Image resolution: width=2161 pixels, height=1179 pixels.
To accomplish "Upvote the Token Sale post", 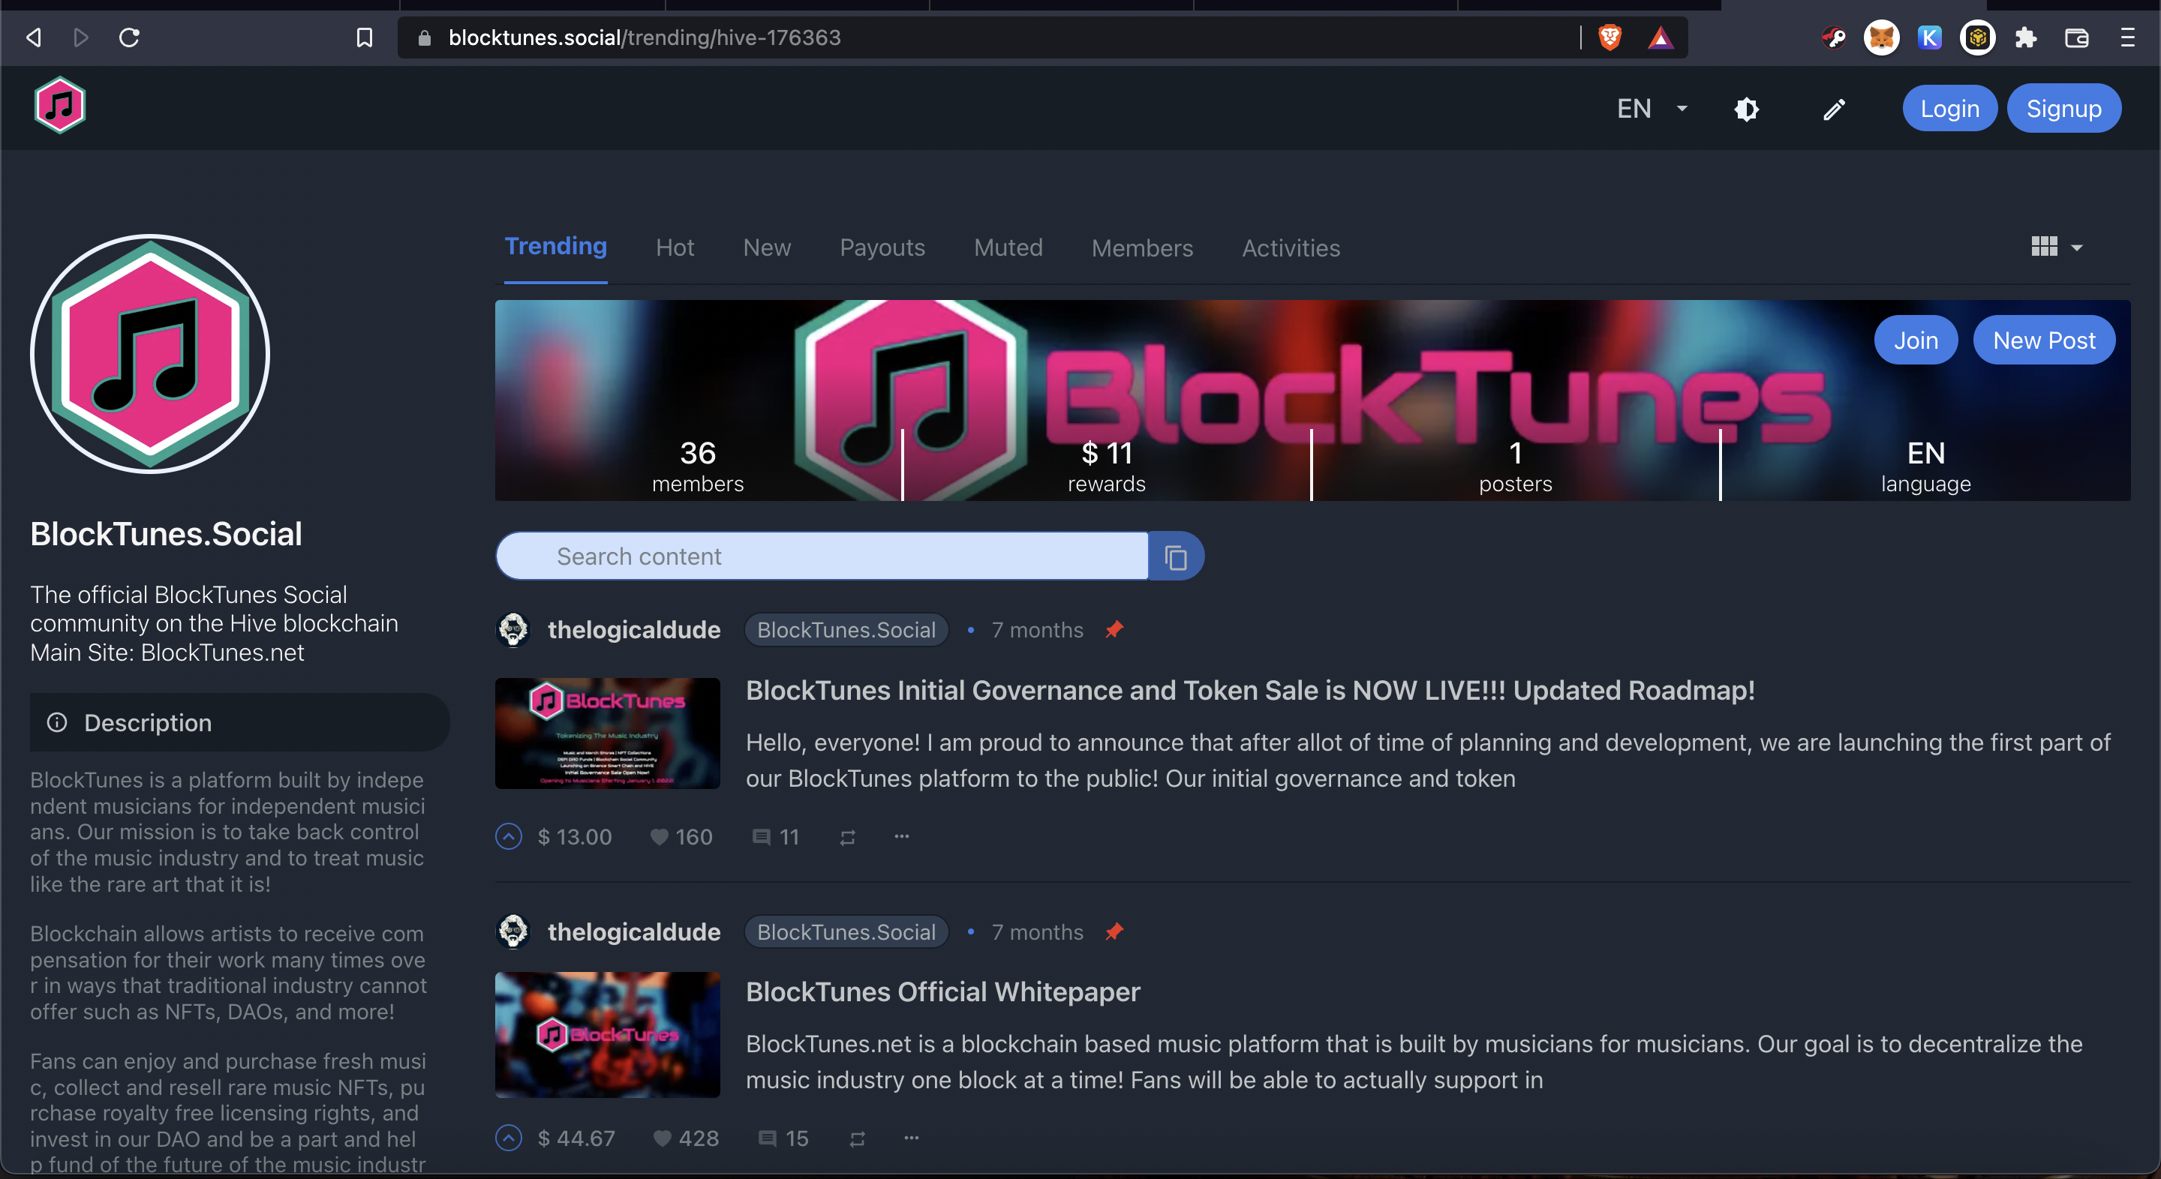I will [x=509, y=837].
